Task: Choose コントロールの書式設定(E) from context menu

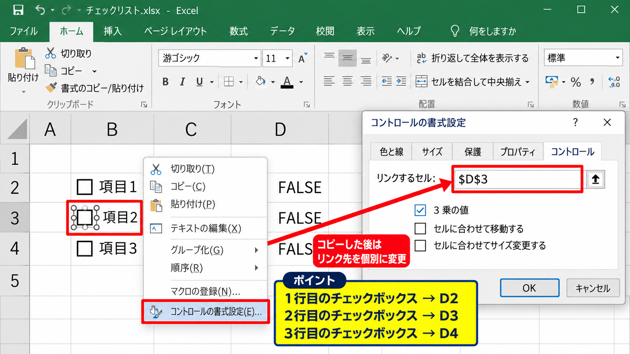Action: (x=206, y=311)
